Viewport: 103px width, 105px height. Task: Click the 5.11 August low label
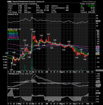(64, 50)
